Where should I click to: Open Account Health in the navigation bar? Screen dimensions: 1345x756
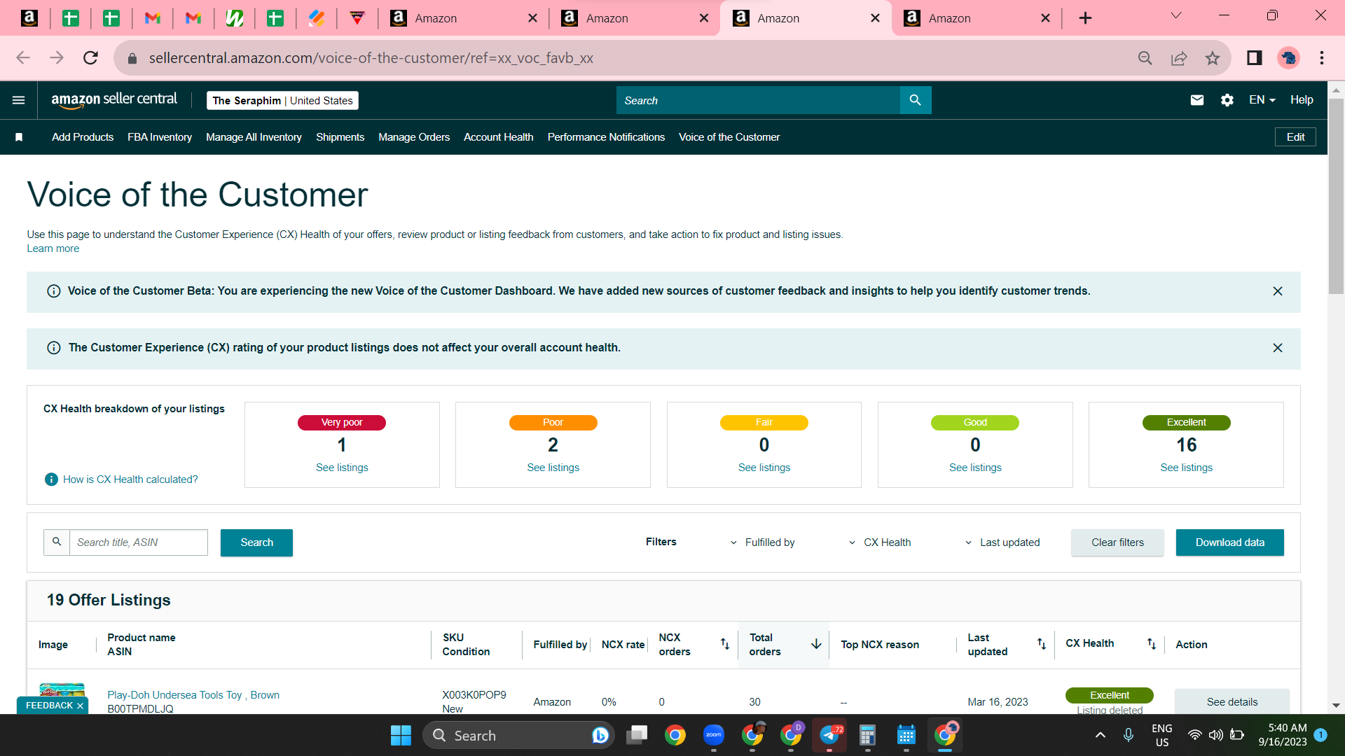[499, 137]
